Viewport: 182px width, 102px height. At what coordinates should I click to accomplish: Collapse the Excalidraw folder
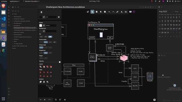point(17,25)
